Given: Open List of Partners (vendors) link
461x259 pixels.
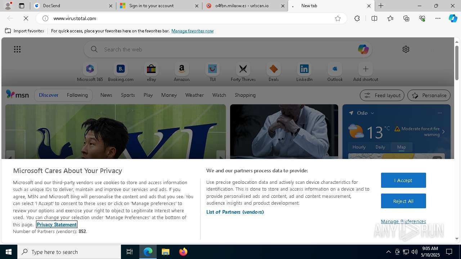Looking at the screenshot, I should coord(235,212).
